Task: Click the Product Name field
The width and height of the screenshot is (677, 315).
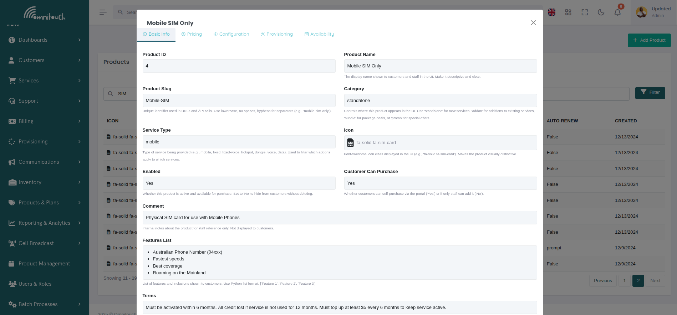Action: tap(440, 66)
